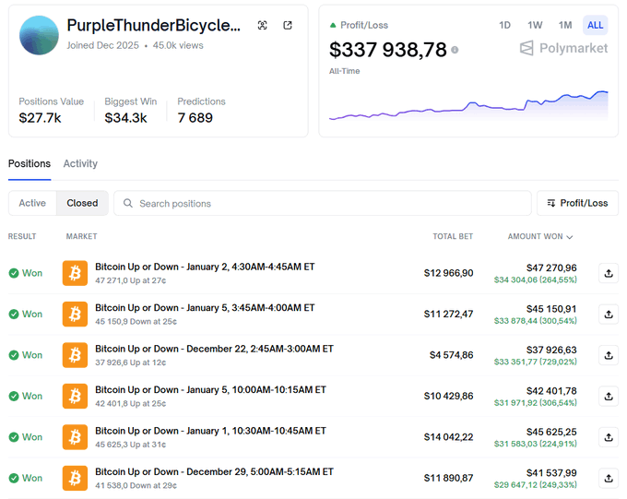This screenshot has width=627, height=499.
Task: Switch to the Activity tab
Action: pyautogui.click(x=80, y=163)
